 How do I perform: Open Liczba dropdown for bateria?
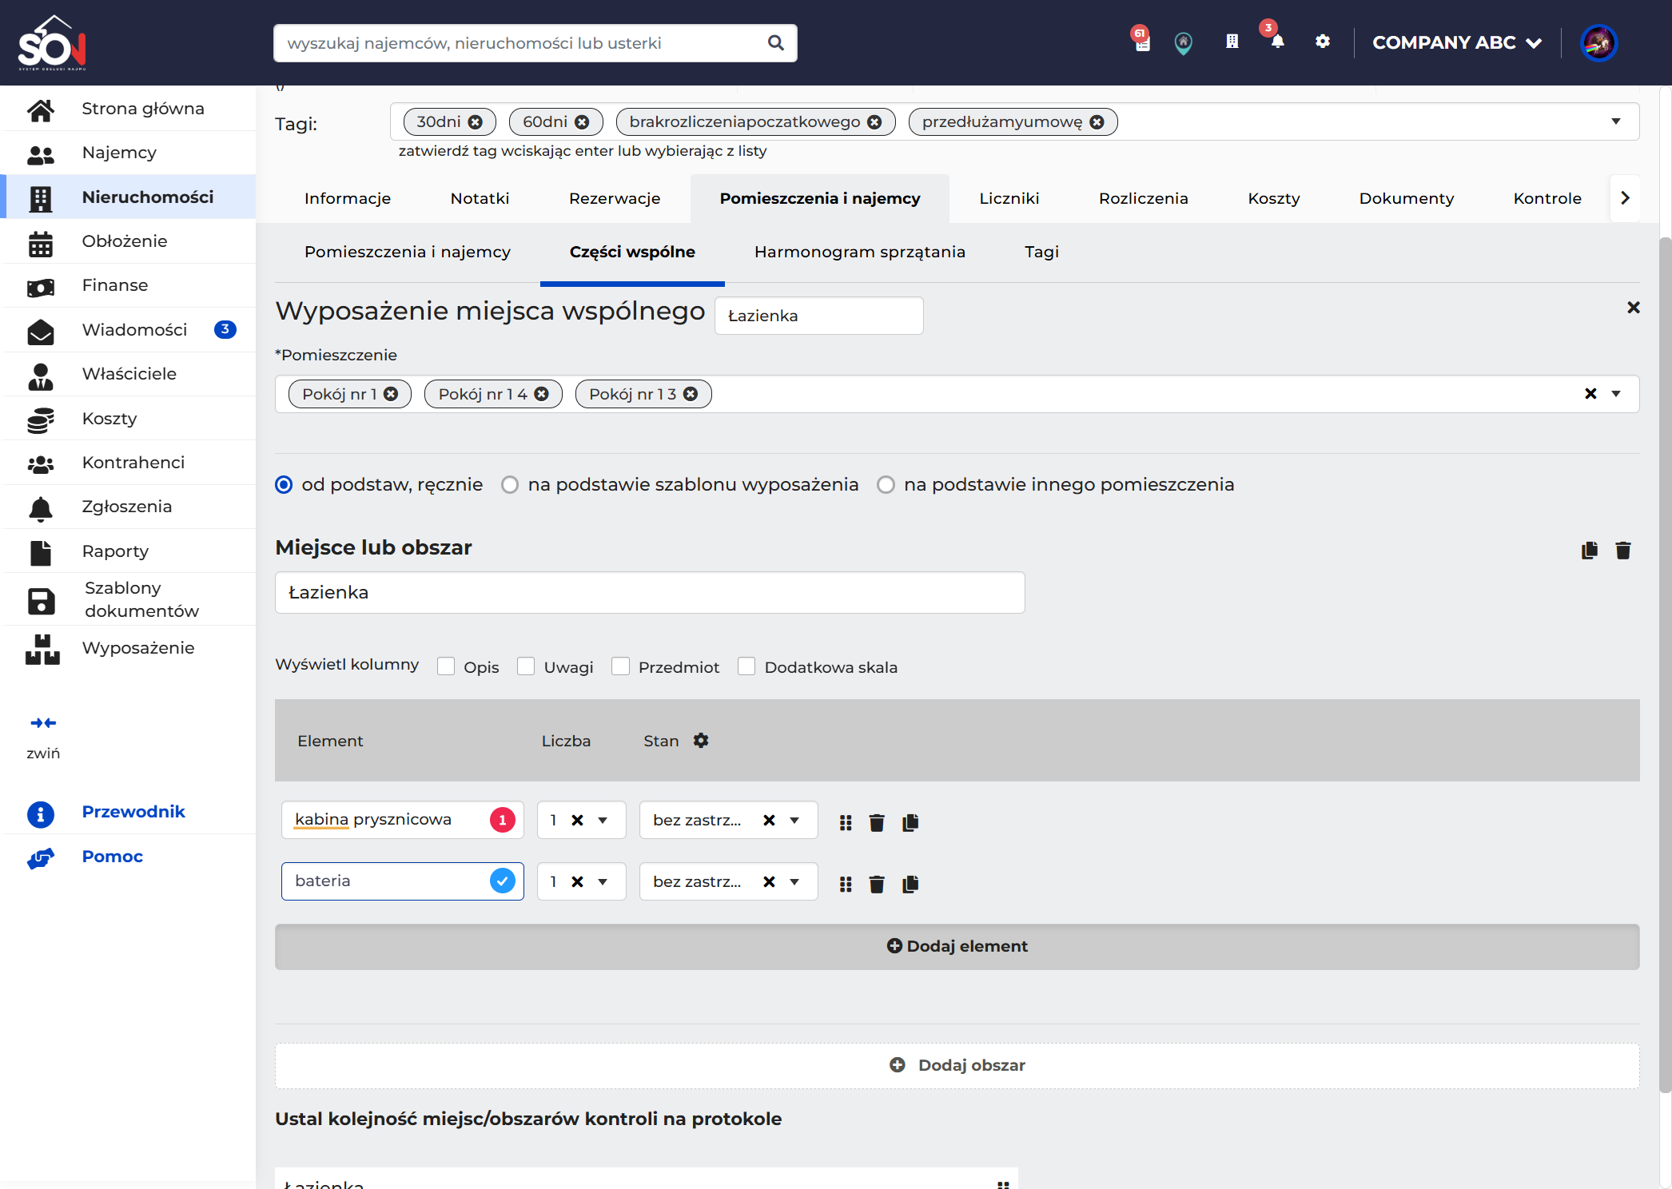point(603,882)
